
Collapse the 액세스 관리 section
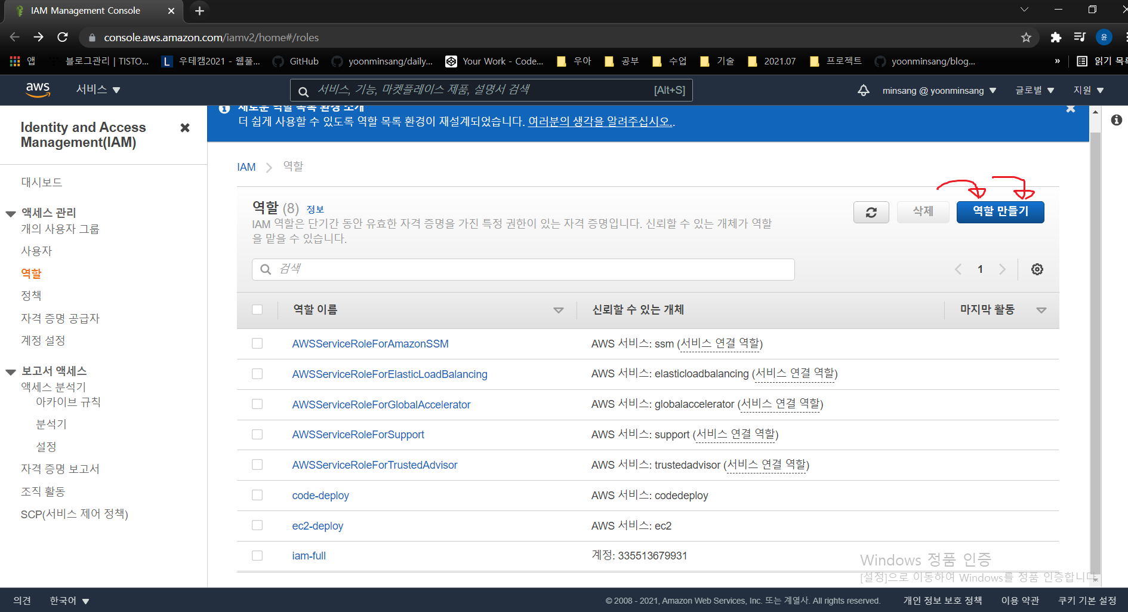coord(11,214)
